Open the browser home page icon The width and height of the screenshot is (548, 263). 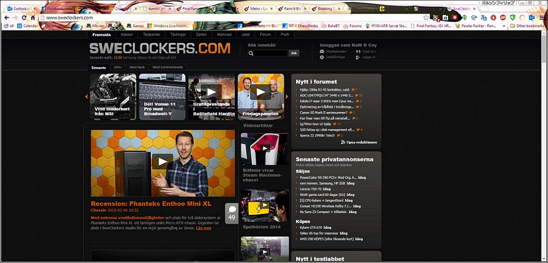[33, 17]
